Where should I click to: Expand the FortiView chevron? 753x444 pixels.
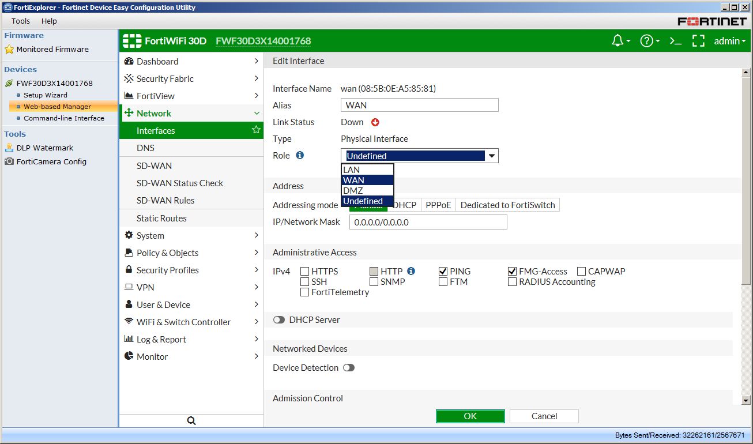pyautogui.click(x=256, y=96)
